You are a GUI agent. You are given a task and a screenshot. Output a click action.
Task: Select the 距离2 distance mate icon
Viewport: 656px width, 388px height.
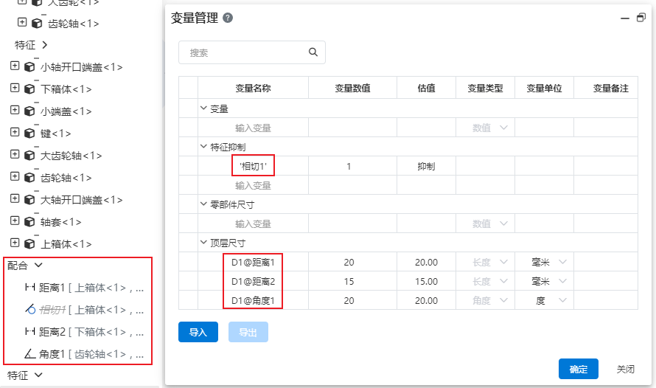(30, 332)
